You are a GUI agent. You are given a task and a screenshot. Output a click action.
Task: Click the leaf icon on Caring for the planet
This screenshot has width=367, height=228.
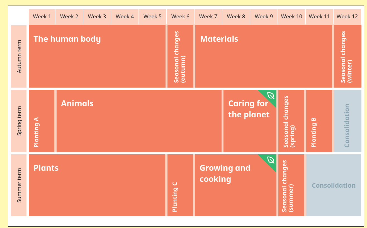click(x=271, y=95)
